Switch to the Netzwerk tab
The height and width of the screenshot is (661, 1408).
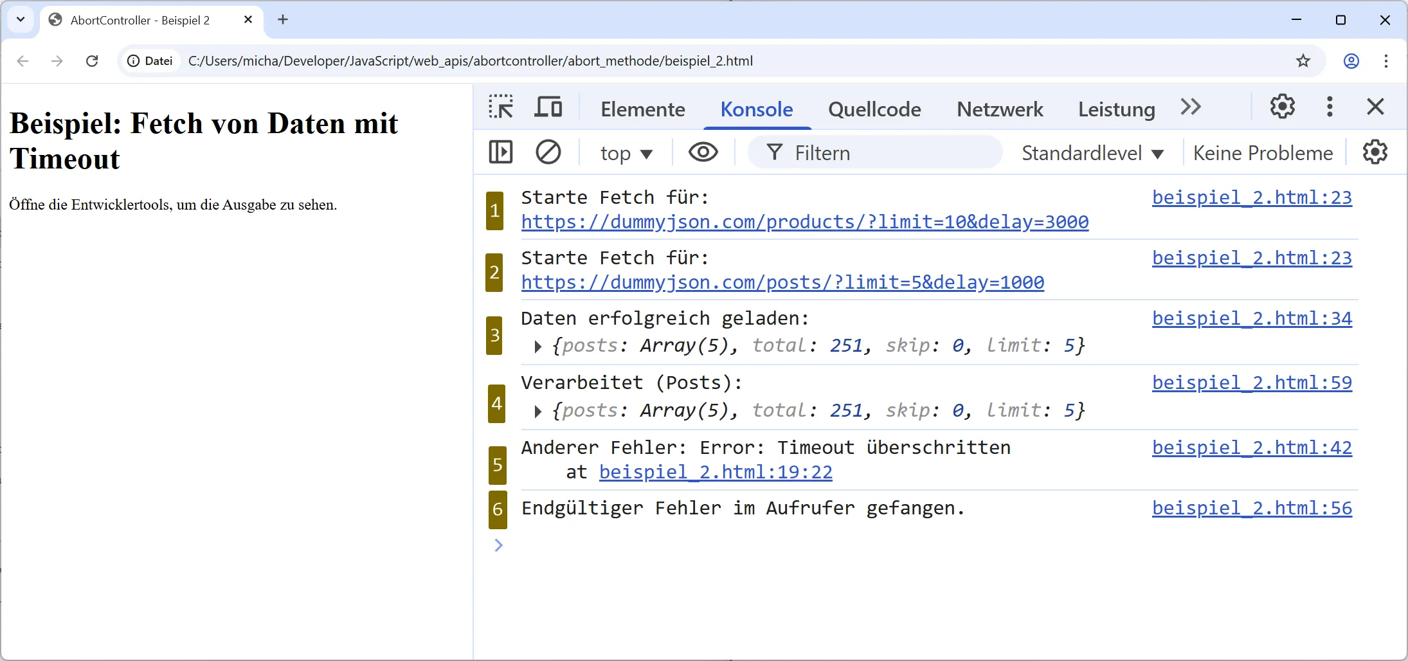tap(1000, 109)
